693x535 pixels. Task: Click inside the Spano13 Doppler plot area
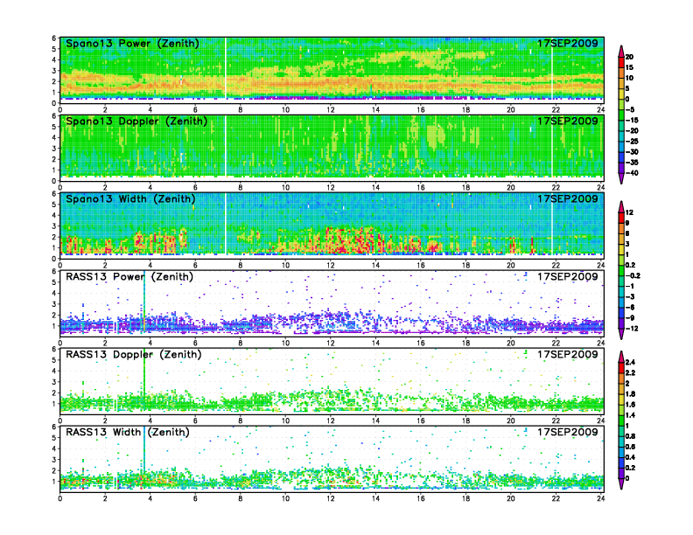(x=332, y=148)
